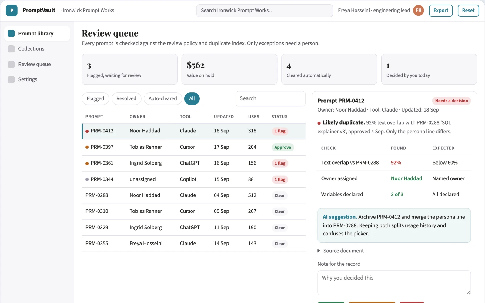Click the STATUS column header
Image resolution: width=485 pixels, height=303 pixels.
pos(279,117)
